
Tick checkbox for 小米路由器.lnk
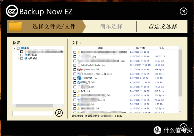[x=75, y=78]
